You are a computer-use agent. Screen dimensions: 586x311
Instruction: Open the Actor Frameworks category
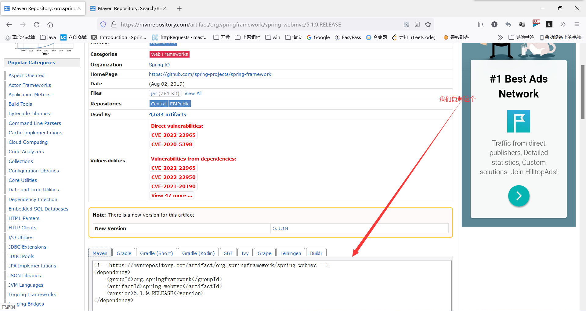[x=30, y=85]
